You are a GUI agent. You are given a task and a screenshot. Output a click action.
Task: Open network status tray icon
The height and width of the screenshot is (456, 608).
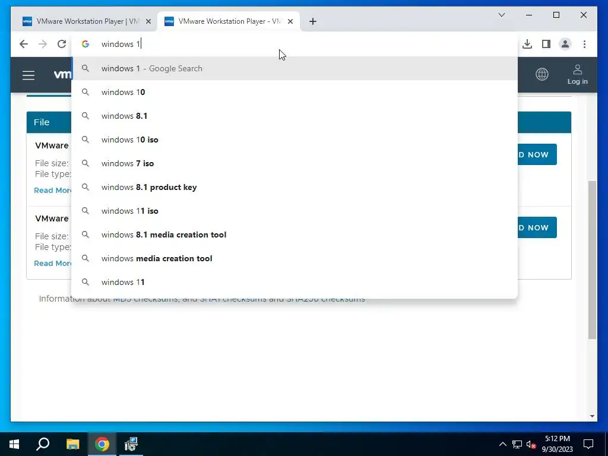click(x=517, y=444)
